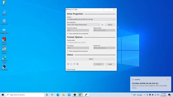Screen dimensions: 173x97
Task: Click the SELECT button
Action: [x=110, y=25]
